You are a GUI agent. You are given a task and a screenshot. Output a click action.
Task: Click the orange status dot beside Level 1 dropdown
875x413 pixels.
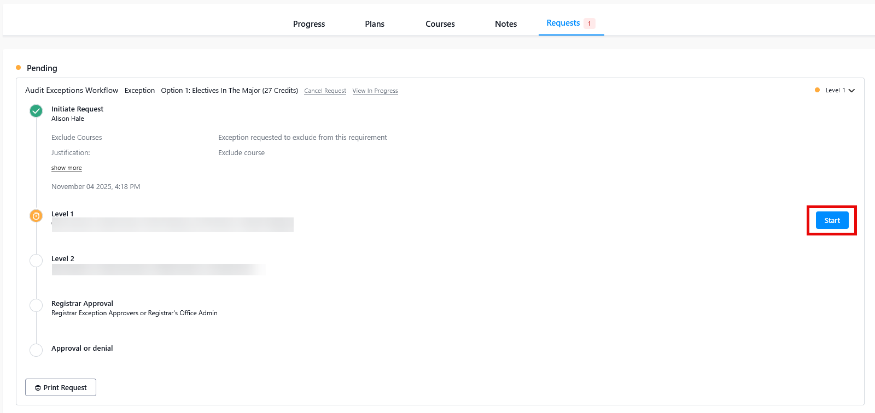[x=817, y=90]
